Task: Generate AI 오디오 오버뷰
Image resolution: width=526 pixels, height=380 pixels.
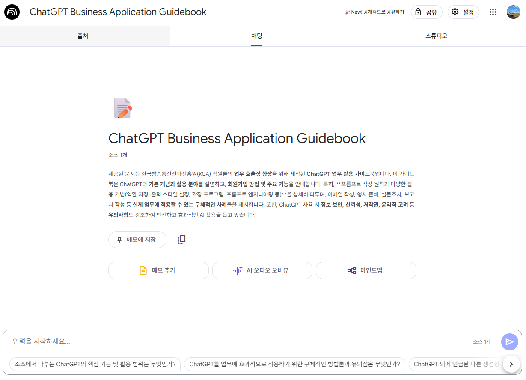Action: [x=262, y=270]
